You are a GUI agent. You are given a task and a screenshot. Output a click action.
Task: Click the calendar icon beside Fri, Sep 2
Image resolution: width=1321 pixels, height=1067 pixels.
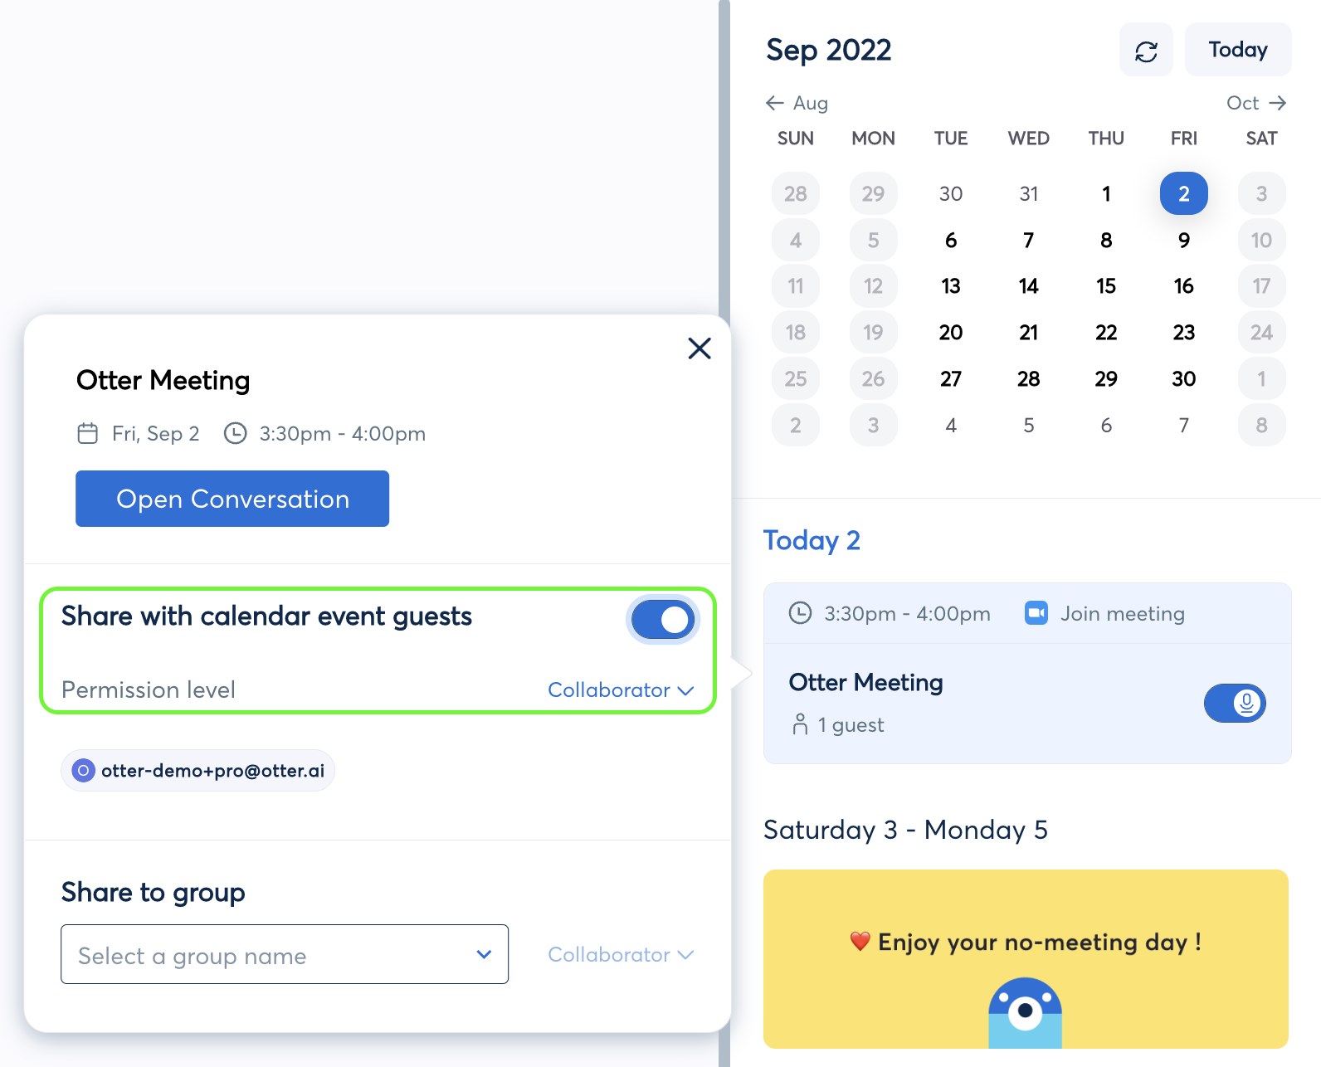[x=88, y=433]
